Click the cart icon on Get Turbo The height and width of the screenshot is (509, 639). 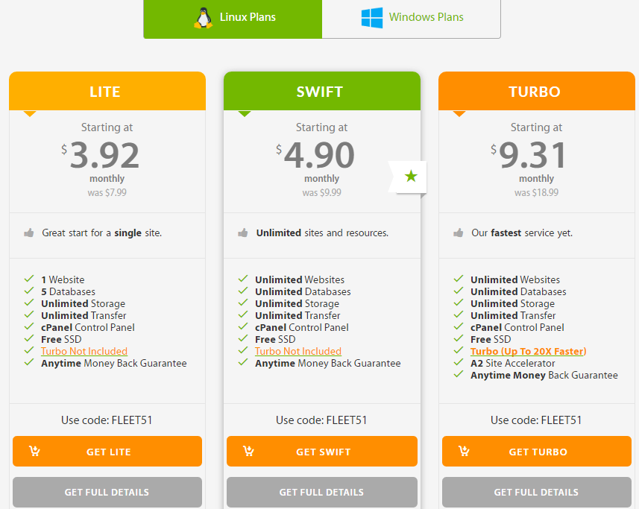click(464, 451)
